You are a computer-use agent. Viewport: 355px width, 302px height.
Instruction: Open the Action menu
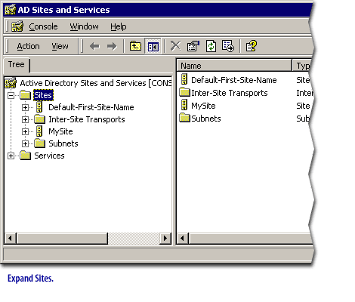(28, 46)
